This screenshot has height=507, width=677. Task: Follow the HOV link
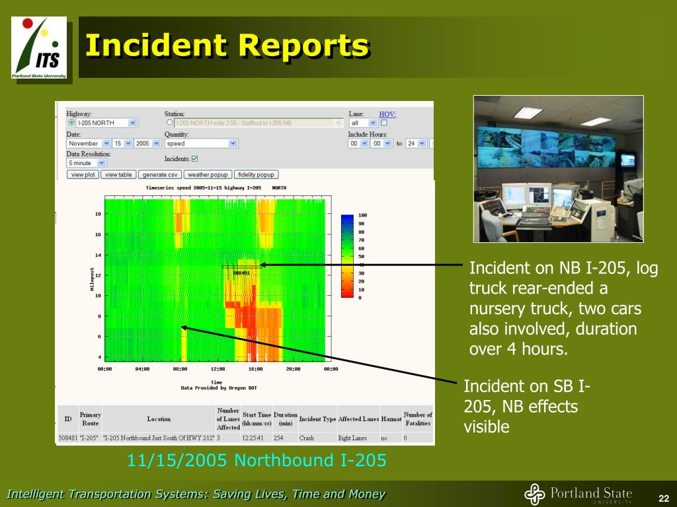coord(387,114)
